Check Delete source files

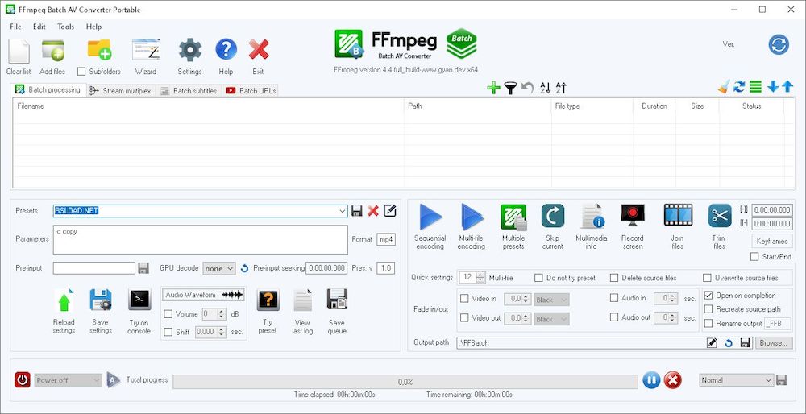(x=613, y=278)
